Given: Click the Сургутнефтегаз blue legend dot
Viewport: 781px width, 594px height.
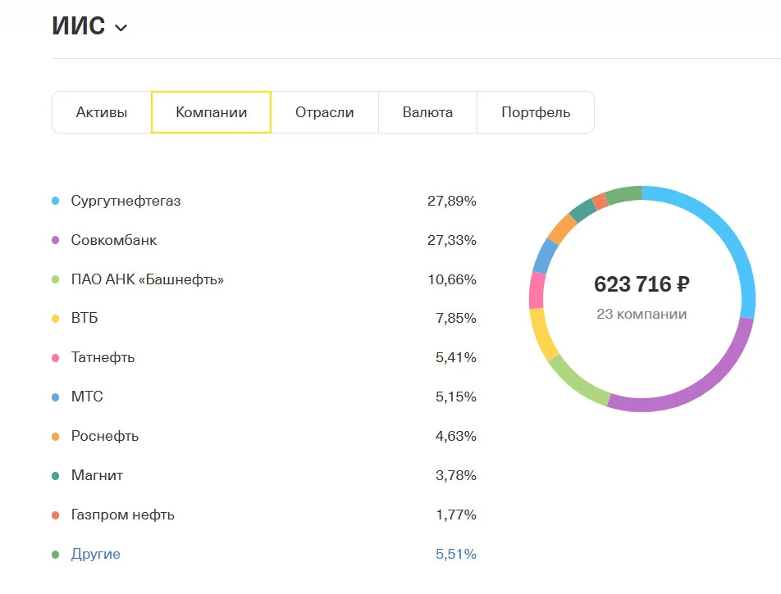Looking at the screenshot, I should click(x=55, y=201).
